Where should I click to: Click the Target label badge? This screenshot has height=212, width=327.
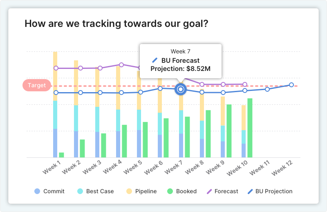click(x=37, y=86)
